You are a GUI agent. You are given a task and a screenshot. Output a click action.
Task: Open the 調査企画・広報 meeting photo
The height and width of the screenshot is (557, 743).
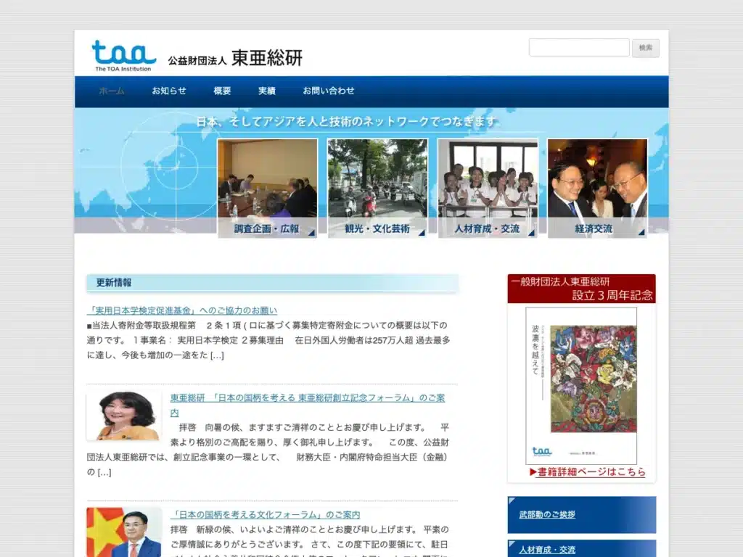[268, 178]
